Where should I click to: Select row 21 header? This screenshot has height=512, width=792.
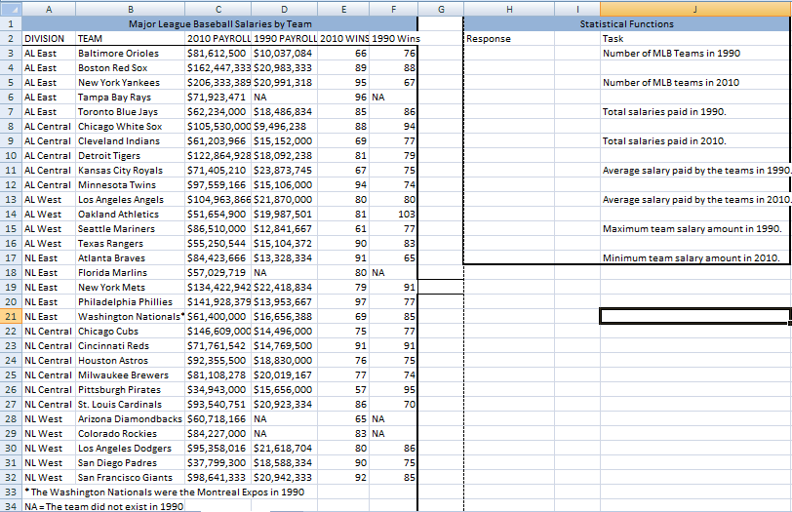[x=11, y=317]
